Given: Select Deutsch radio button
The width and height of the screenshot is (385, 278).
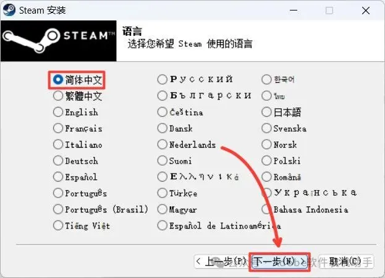Looking at the screenshot, I should [x=58, y=161].
